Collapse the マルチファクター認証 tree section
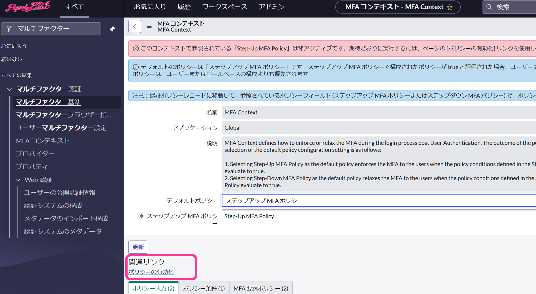The width and height of the screenshot is (536, 294). tap(10, 89)
